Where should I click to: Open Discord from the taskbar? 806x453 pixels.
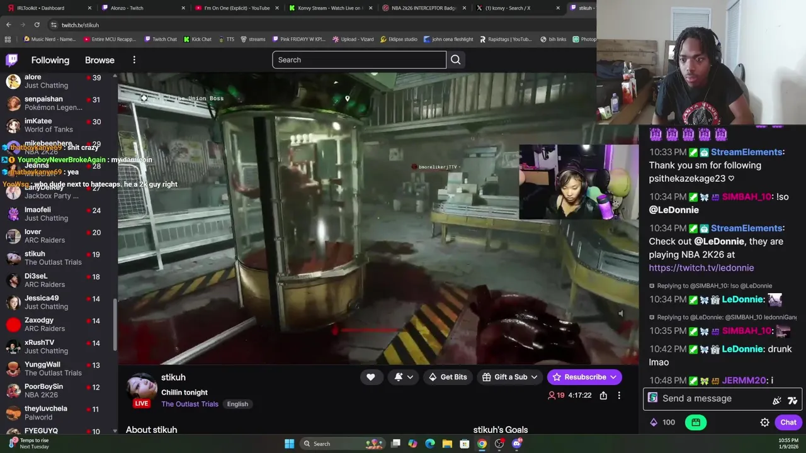click(517, 444)
